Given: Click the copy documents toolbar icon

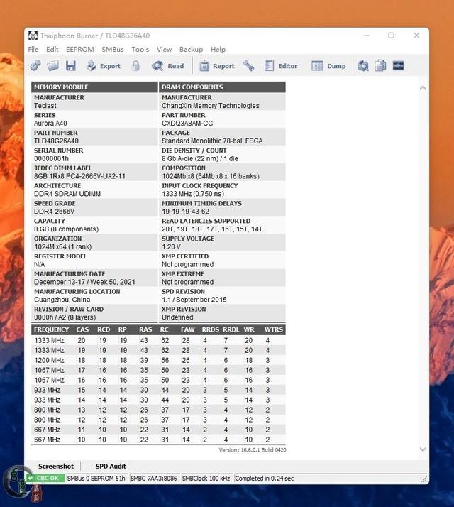Looking at the screenshot, I should click(x=380, y=66).
